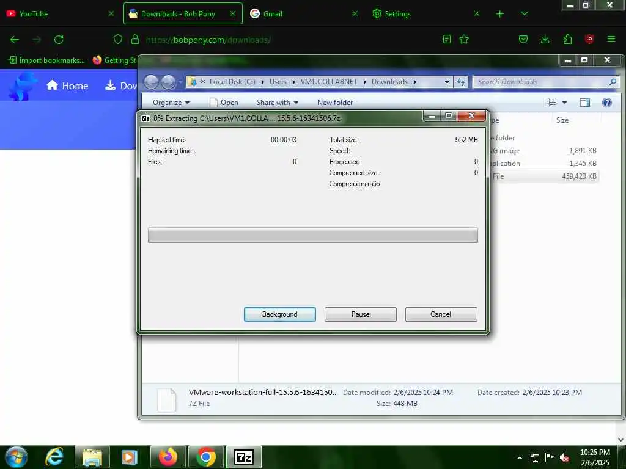This screenshot has width=626, height=469.
Task: Click the 7z icon in dialog title
Action: (x=145, y=118)
